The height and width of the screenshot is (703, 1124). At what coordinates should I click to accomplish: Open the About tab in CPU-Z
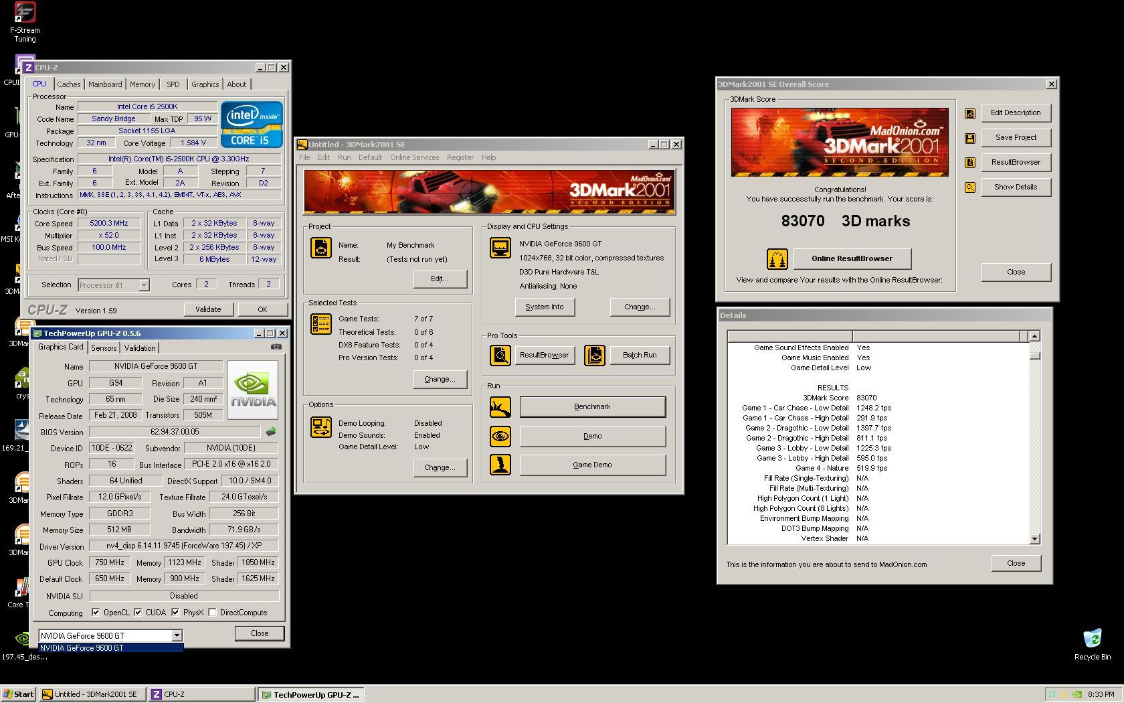(237, 84)
